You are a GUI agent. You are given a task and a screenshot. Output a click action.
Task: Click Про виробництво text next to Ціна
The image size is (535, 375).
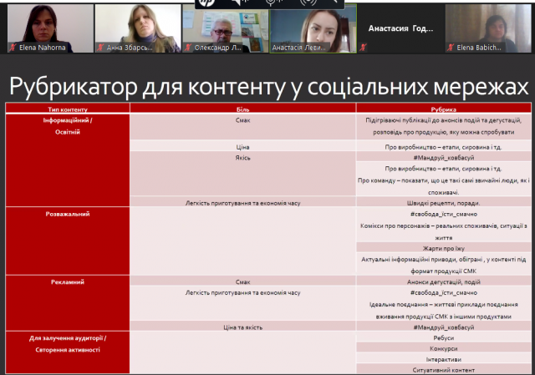coord(444,147)
